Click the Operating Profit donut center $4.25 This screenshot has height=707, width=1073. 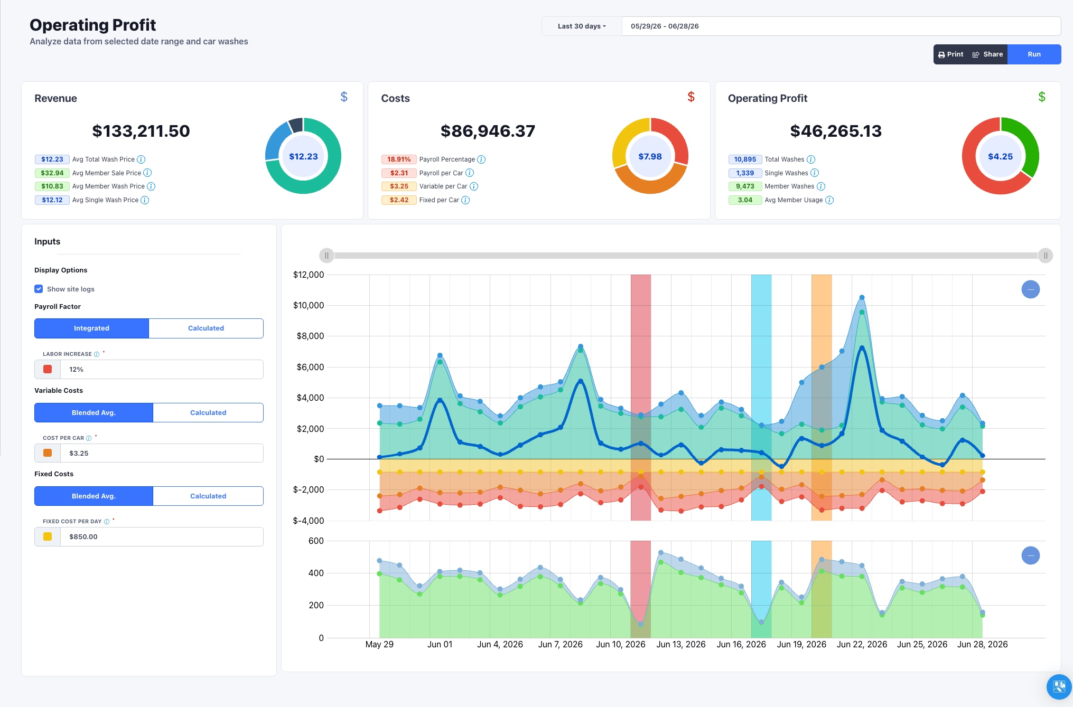click(1000, 156)
